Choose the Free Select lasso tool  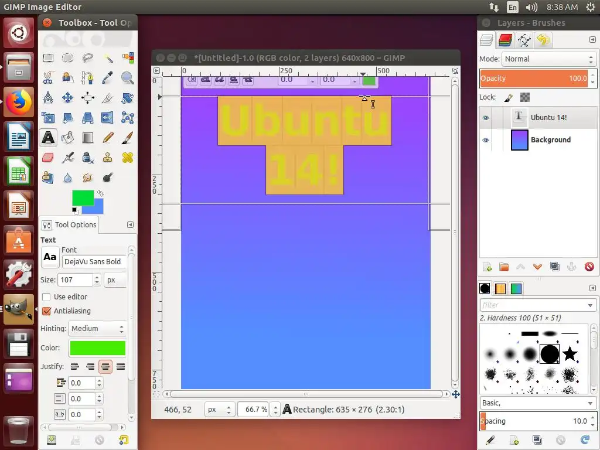tap(88, 58)
